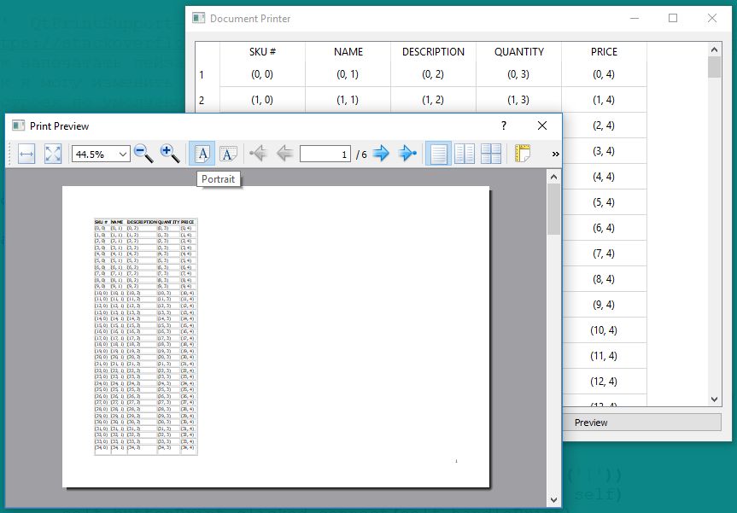The image size is (737, 513).
Task: Click the page number input field
Action: [x=325, y=154]
